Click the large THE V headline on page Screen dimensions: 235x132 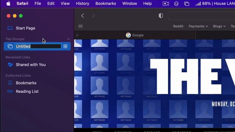[192, 77]
